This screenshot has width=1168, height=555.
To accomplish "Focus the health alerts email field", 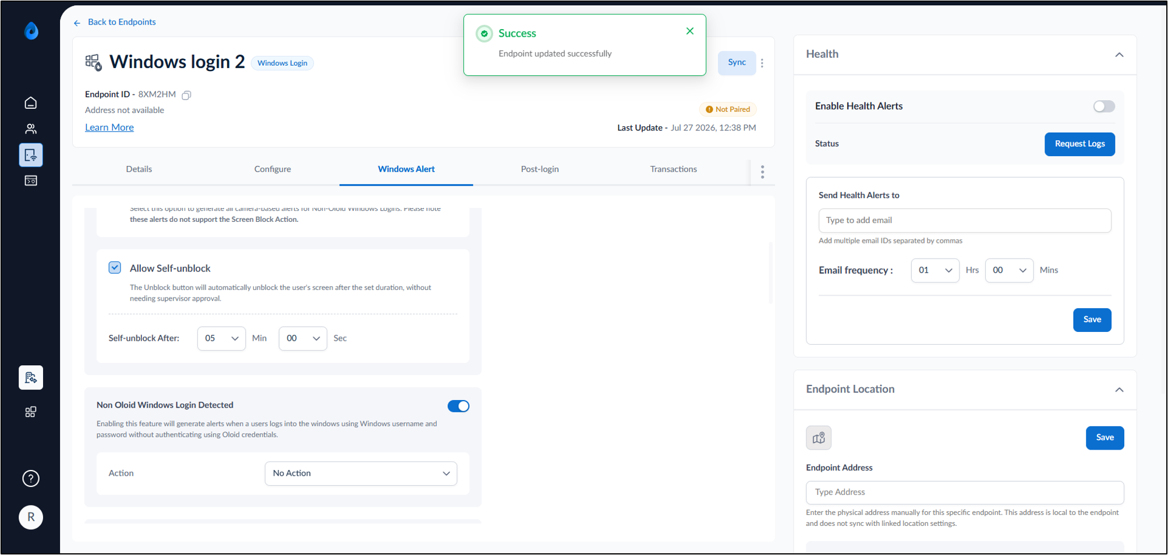I will 965,221.
